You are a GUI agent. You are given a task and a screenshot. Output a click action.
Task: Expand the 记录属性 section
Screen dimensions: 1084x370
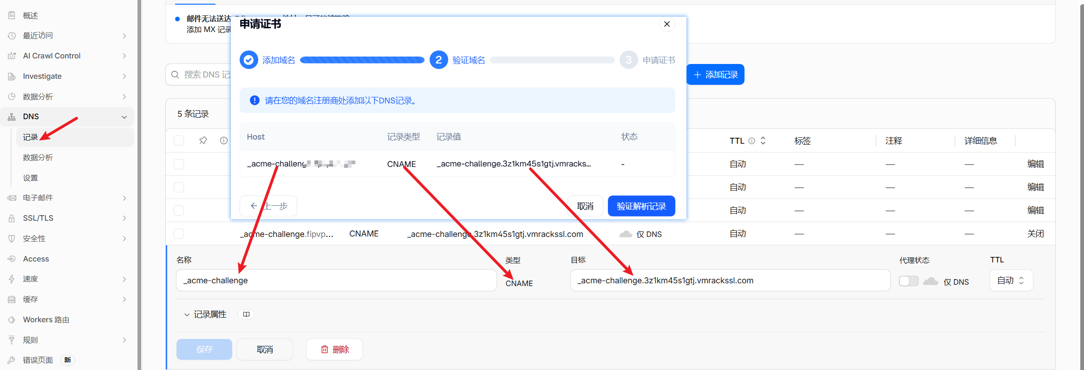[x=205, y=314]
